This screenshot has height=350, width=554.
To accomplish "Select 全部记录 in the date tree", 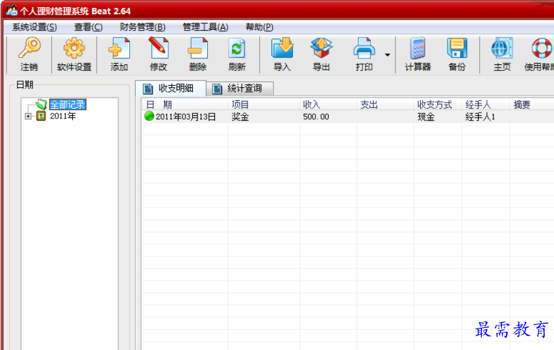I will coord(68,104).
